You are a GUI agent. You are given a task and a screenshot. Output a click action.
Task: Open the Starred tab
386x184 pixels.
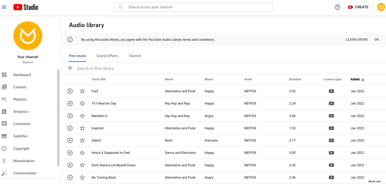coord(135,56)
